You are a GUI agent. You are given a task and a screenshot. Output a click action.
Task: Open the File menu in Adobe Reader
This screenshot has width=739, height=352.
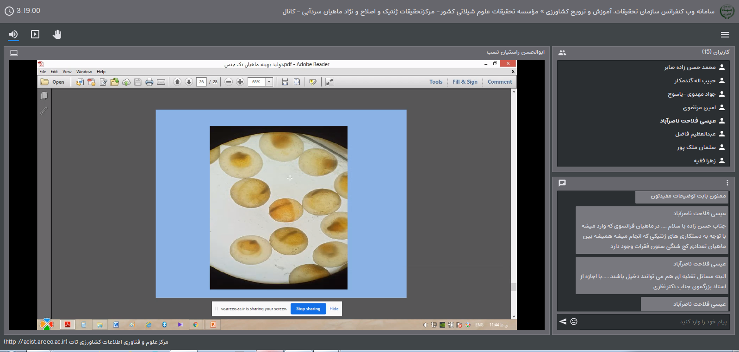[x=43, y=72]
